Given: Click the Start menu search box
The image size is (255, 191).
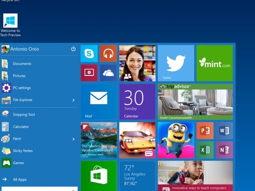Looking at the screenshot, I should (40, 189).
